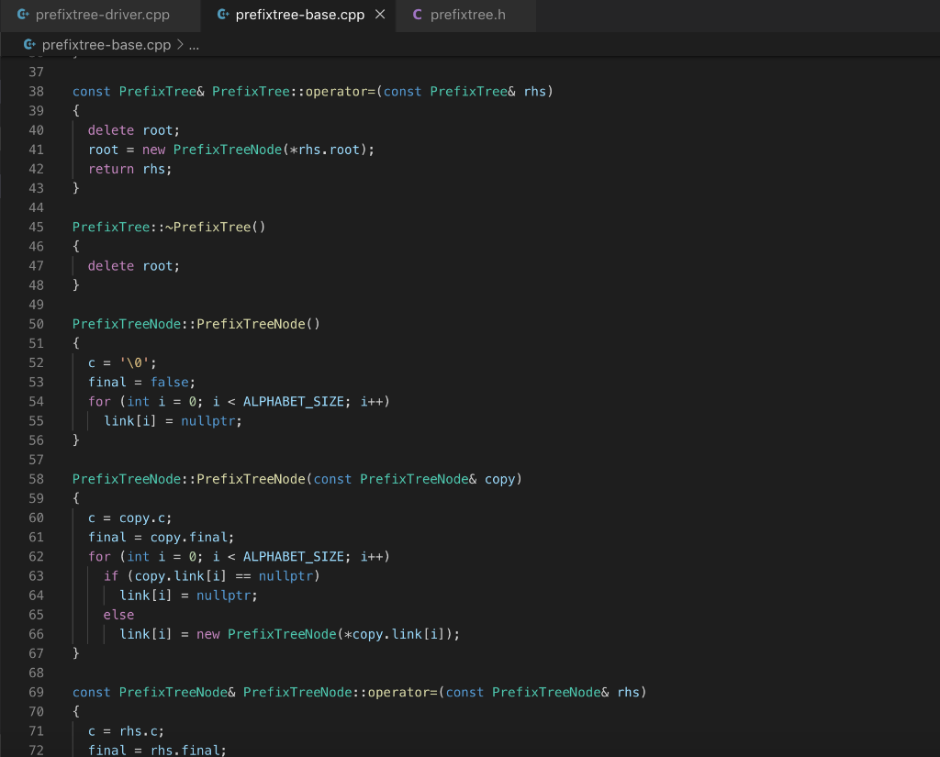Click the C++ file icon on prefixtree-driver.cpp tab
This screenshot has height=757, width=940.
(x=23, y=15)
